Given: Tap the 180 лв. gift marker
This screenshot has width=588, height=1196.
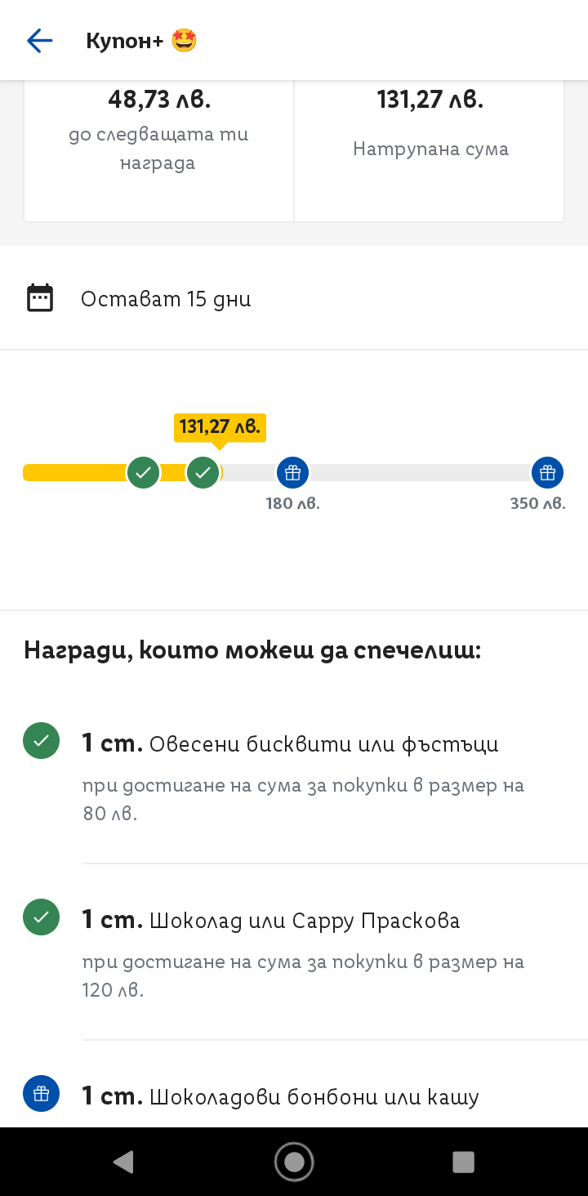Looking at the screenshot, I should (292, 472).
